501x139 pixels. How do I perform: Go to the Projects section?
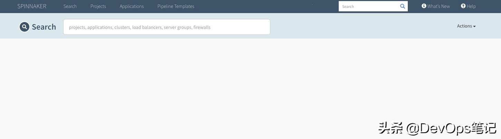[x=98, y=6]
